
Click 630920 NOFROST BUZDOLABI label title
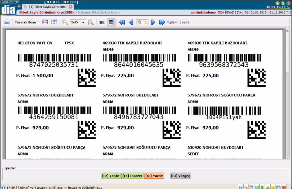pyautogui.click(x=215, y=147)
